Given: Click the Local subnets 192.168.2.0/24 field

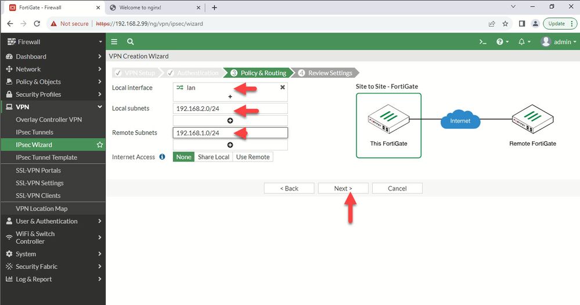Looking at the screenshot, I should tap(230, 109).
